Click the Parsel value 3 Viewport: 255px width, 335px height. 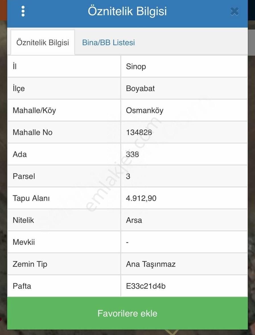[x=128, y=176]
